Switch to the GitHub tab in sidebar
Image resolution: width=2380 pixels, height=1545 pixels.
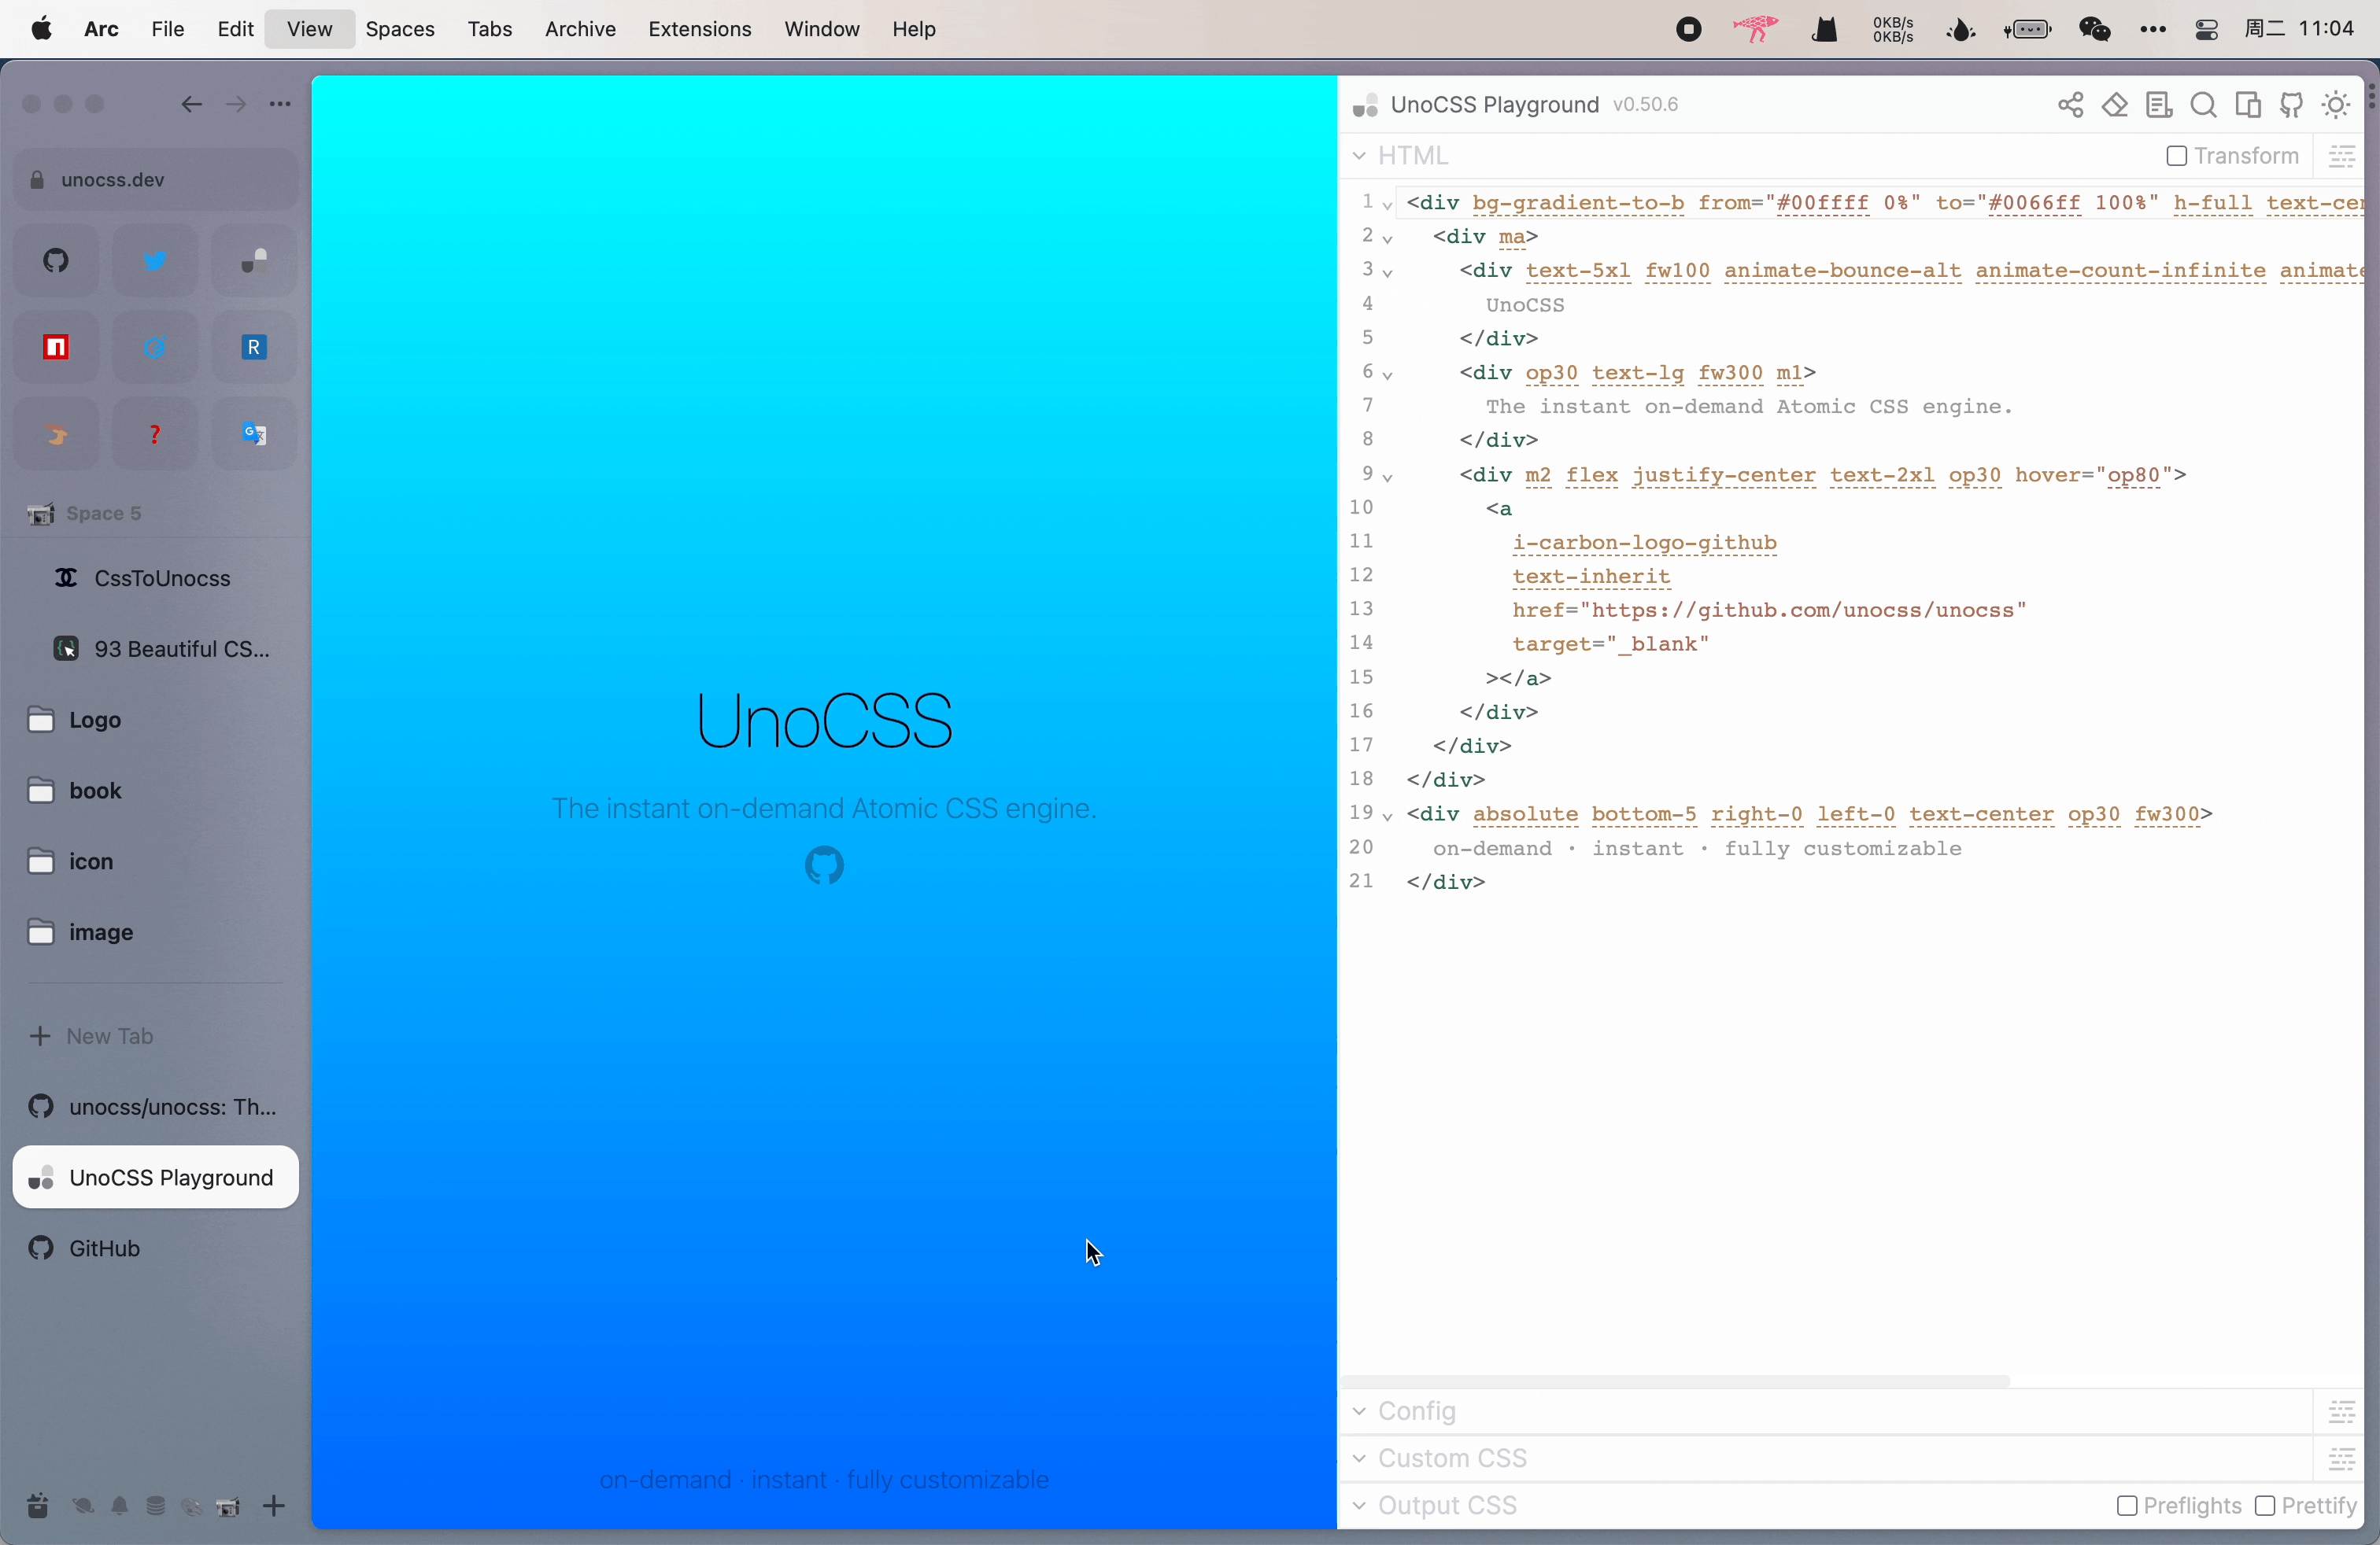point(156,1248)
